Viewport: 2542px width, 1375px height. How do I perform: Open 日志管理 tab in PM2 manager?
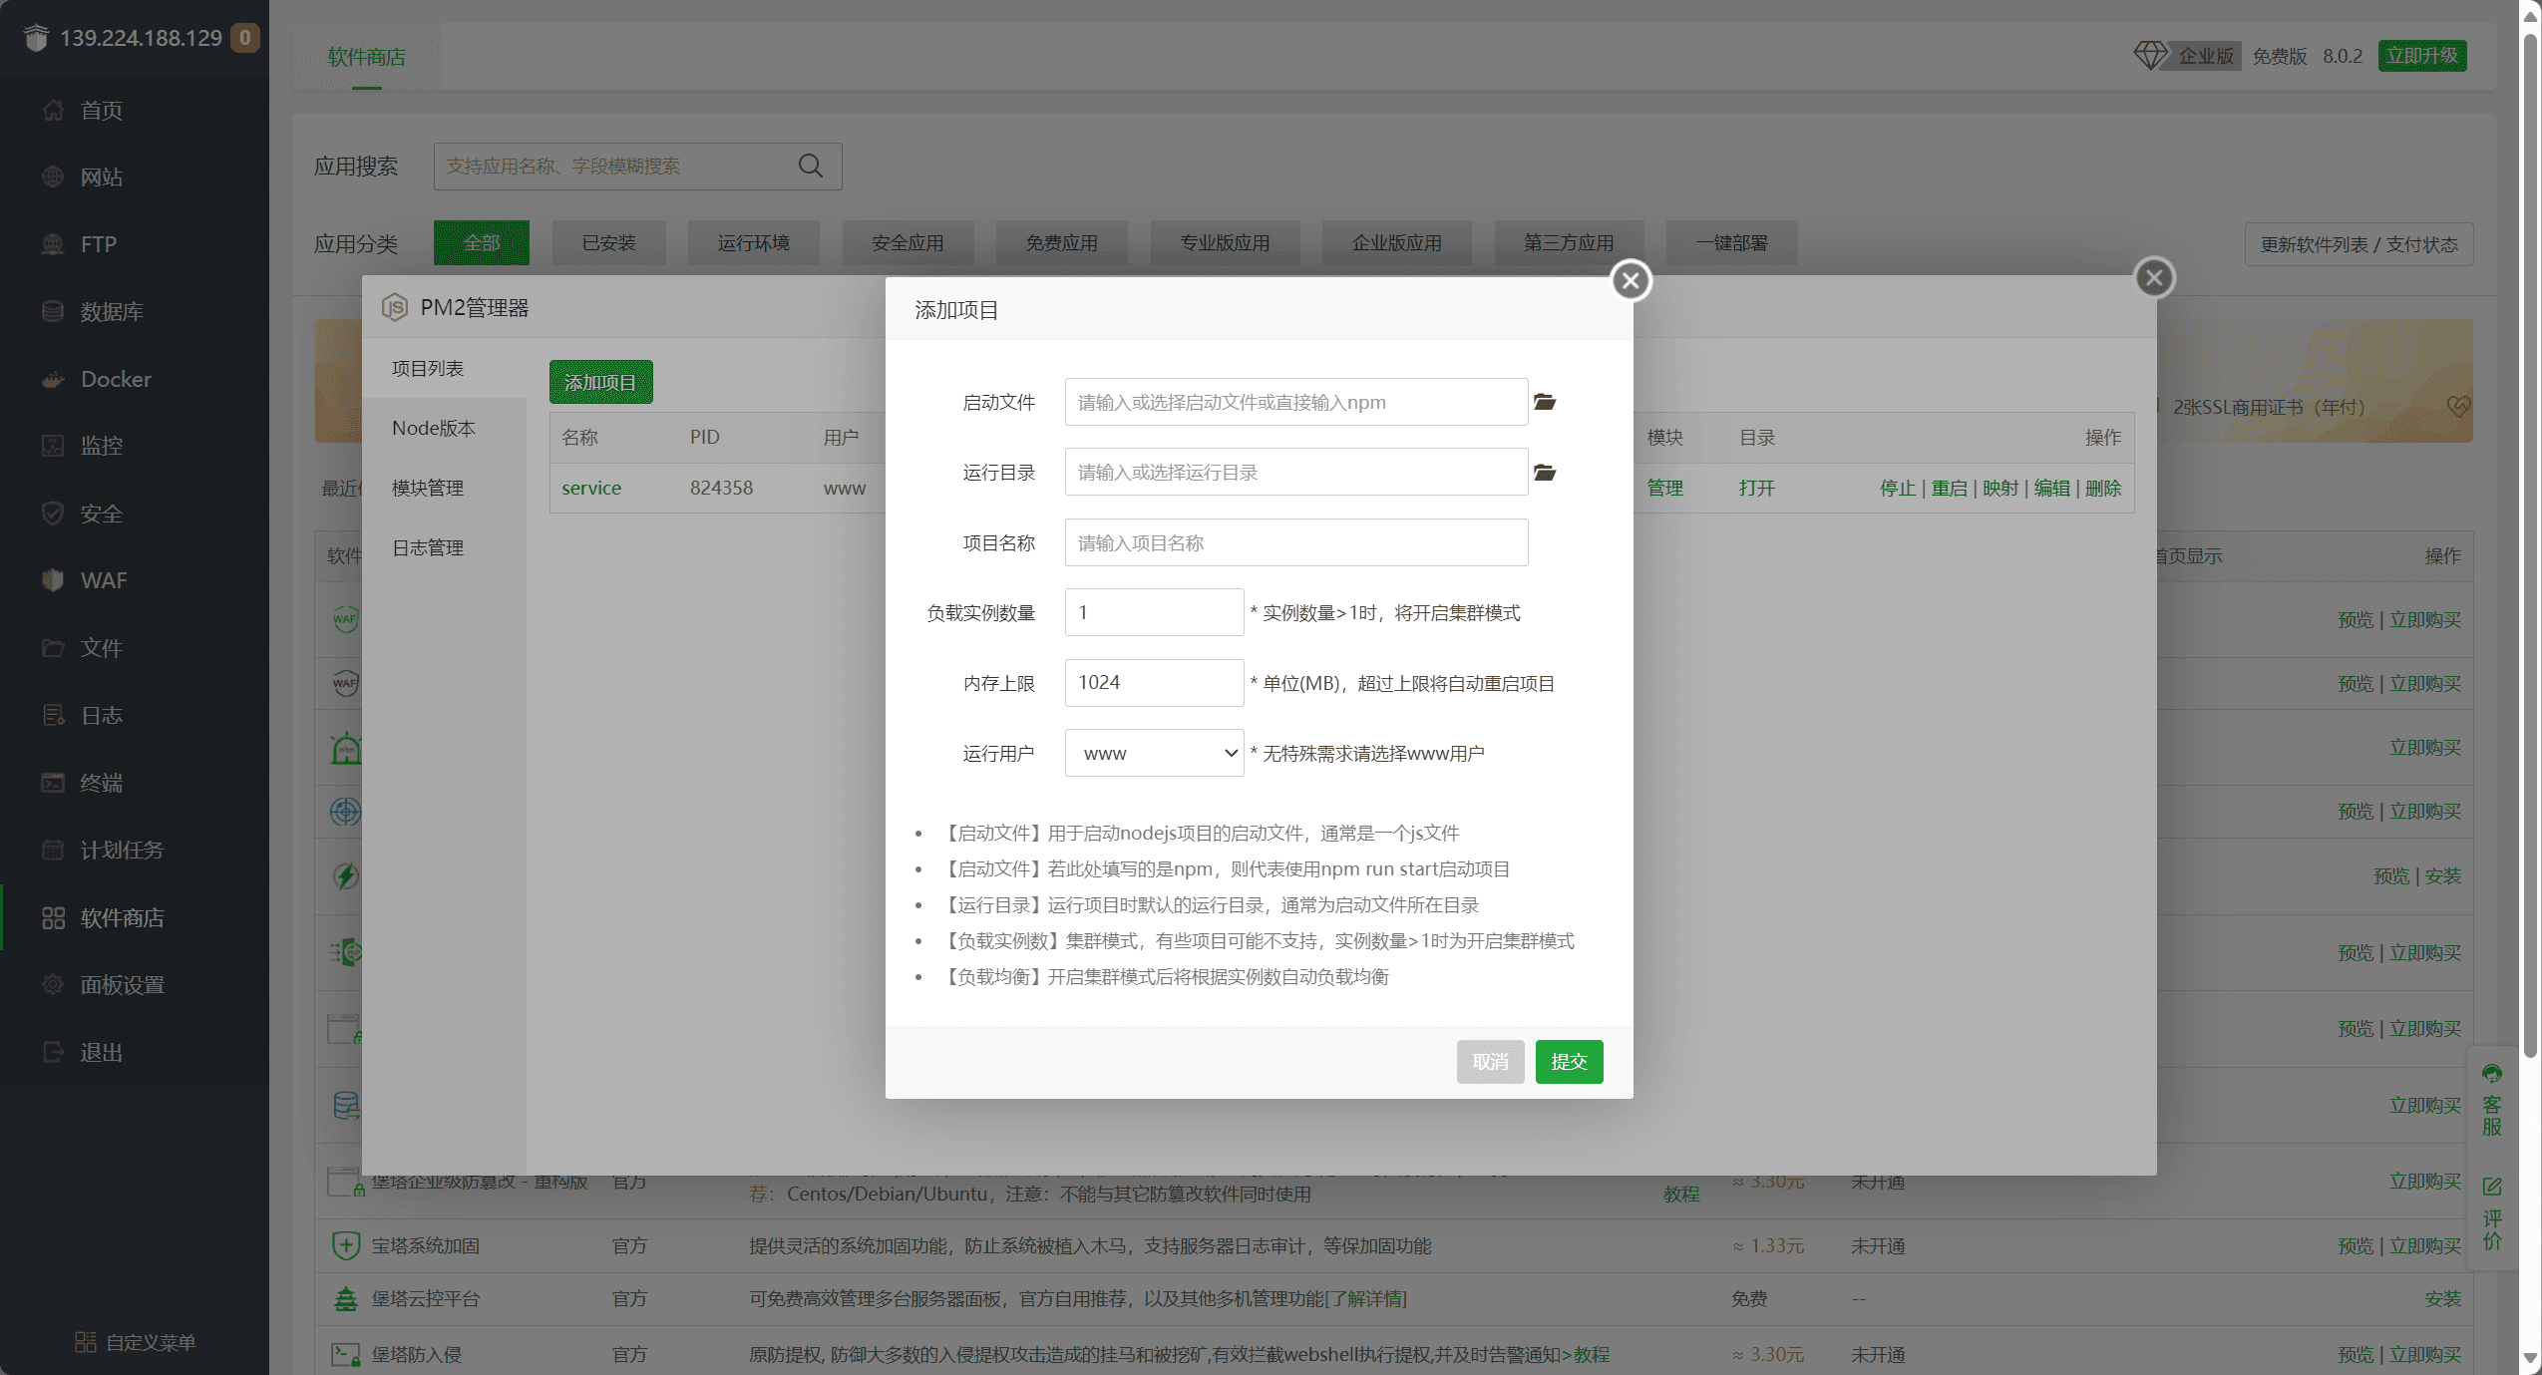coord(428,547)
